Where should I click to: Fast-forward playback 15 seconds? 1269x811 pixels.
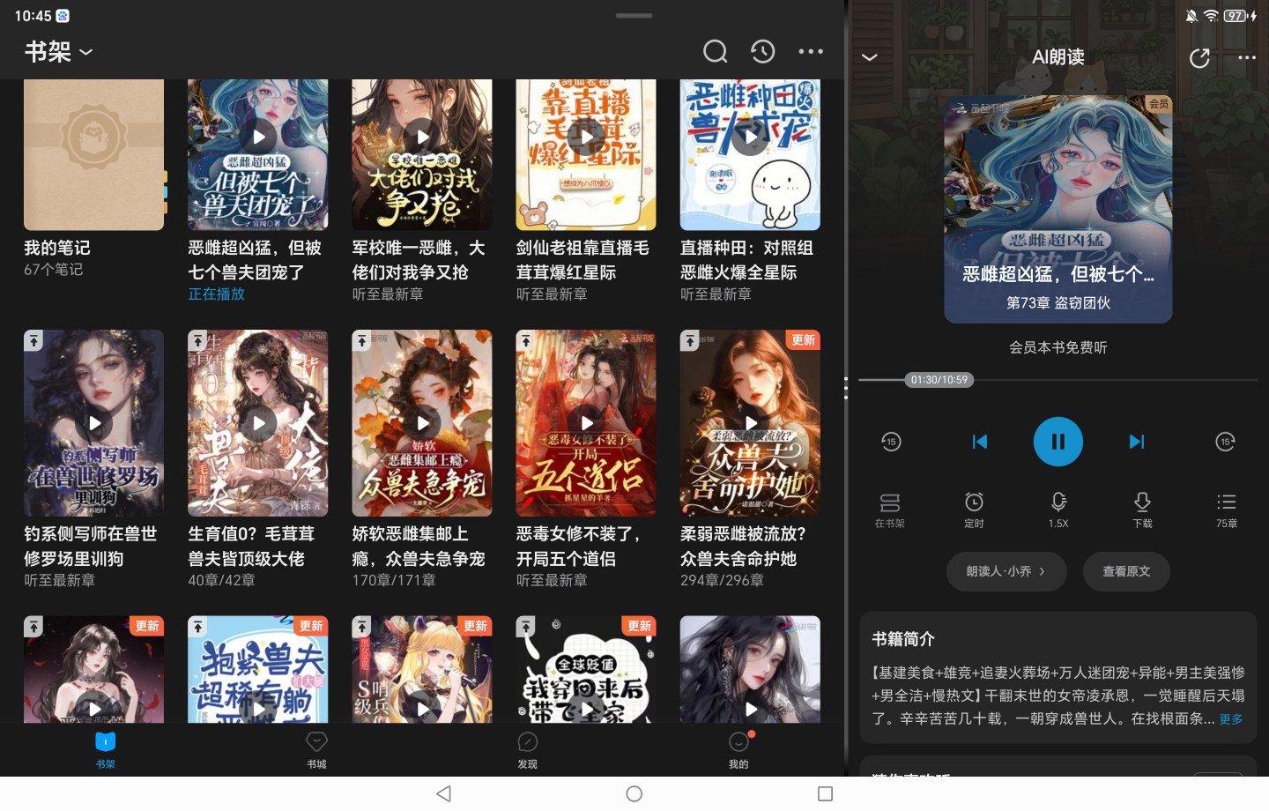tap(1225, 442)
